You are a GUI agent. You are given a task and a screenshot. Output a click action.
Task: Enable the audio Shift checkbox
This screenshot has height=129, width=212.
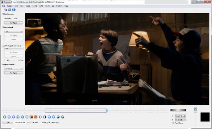tap(5, 60)
